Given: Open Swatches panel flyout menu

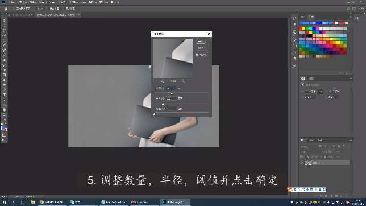Looking at the screenshot, I should click(x=351, y=17).
